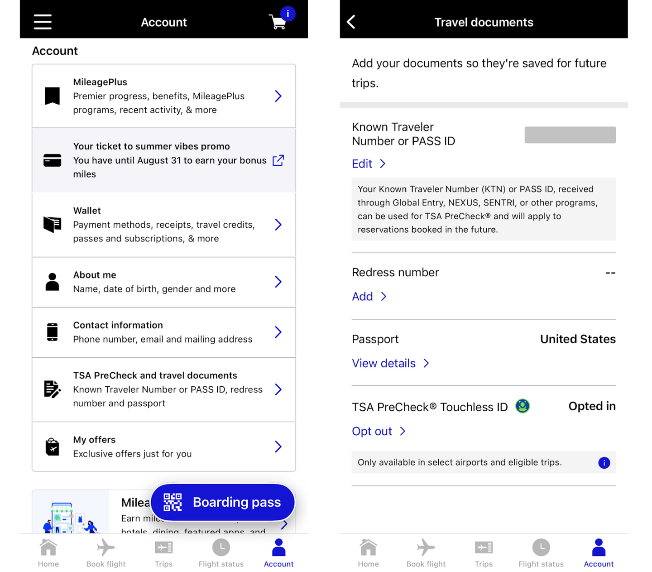This screenshot has height=572, width=652.
Task: Expand the MileagePlus row chevron
Action: coord(278,96)
